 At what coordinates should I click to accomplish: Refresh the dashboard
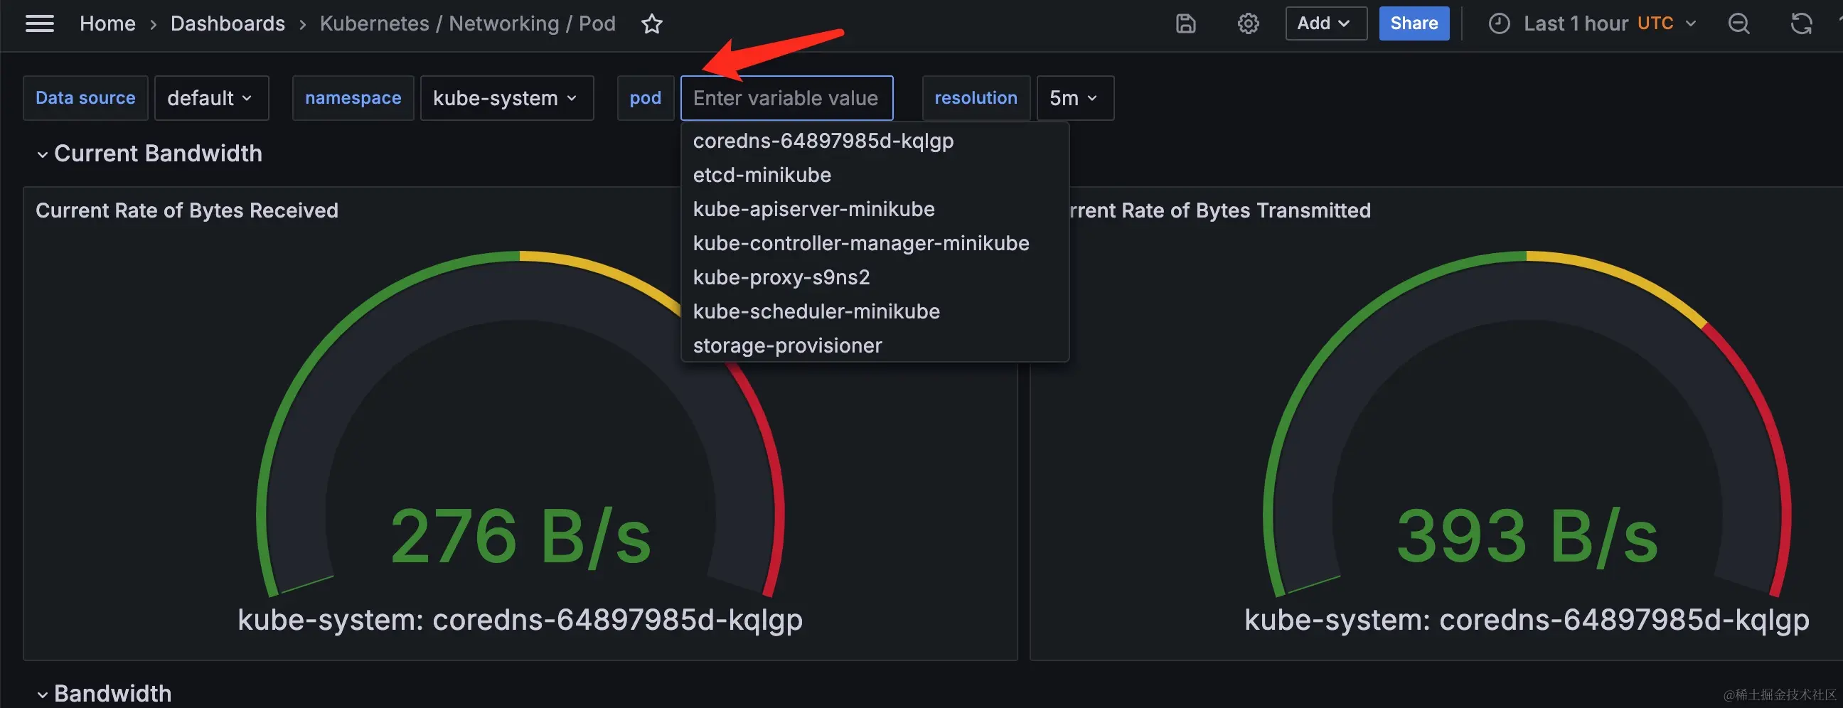[1801, 23]
